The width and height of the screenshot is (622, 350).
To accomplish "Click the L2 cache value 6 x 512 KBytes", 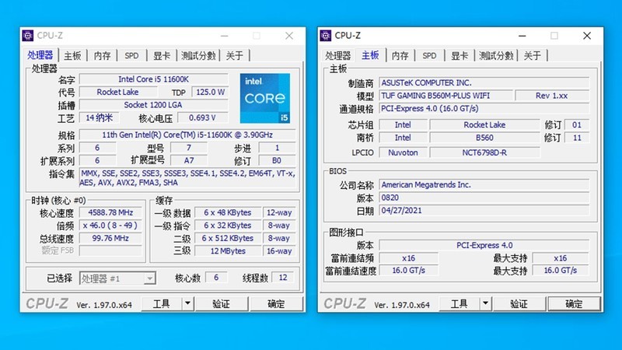I will [x=227, y=238].
